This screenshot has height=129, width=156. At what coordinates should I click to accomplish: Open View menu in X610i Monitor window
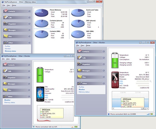[x=82, y=46]
